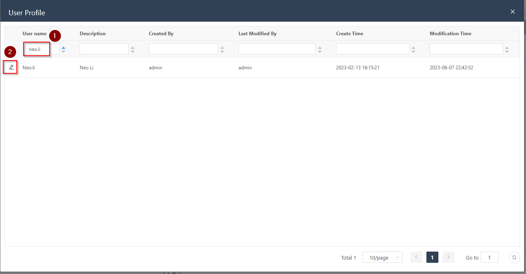The image size is (526, 274).
Task: Sort Modification Time column with sort arrows
Action: coord(507,49)
